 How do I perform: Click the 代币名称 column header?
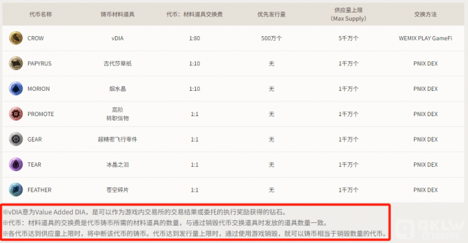(x=41, y=14)
